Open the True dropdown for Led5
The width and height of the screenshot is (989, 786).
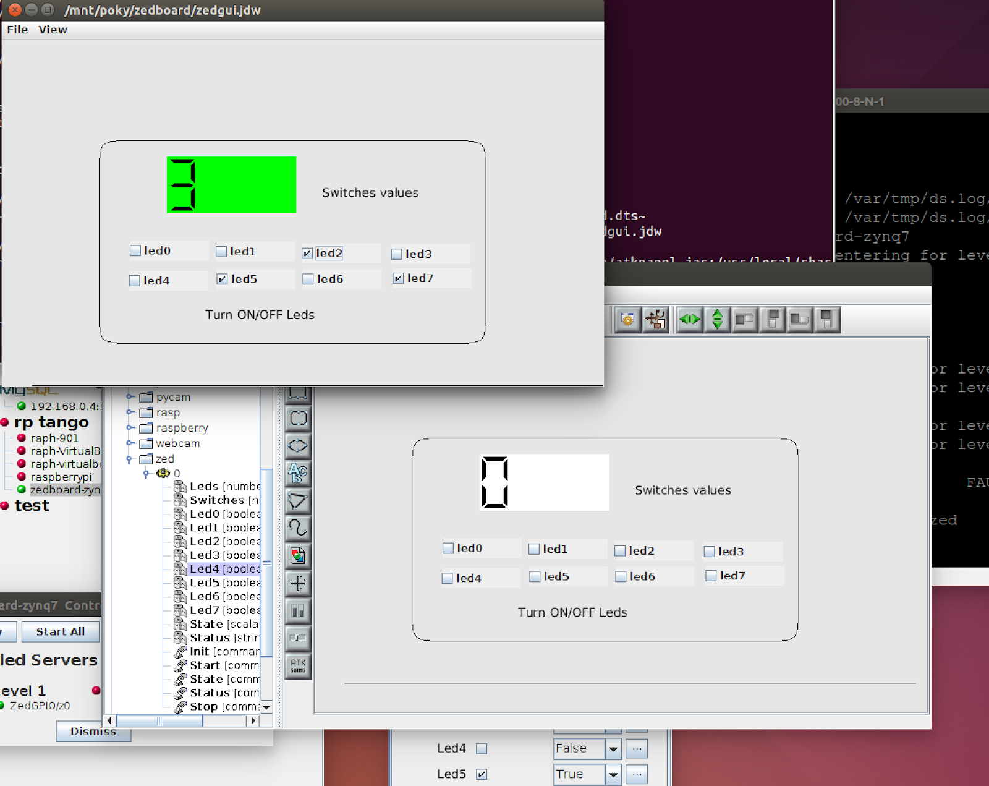pos(613,774)
